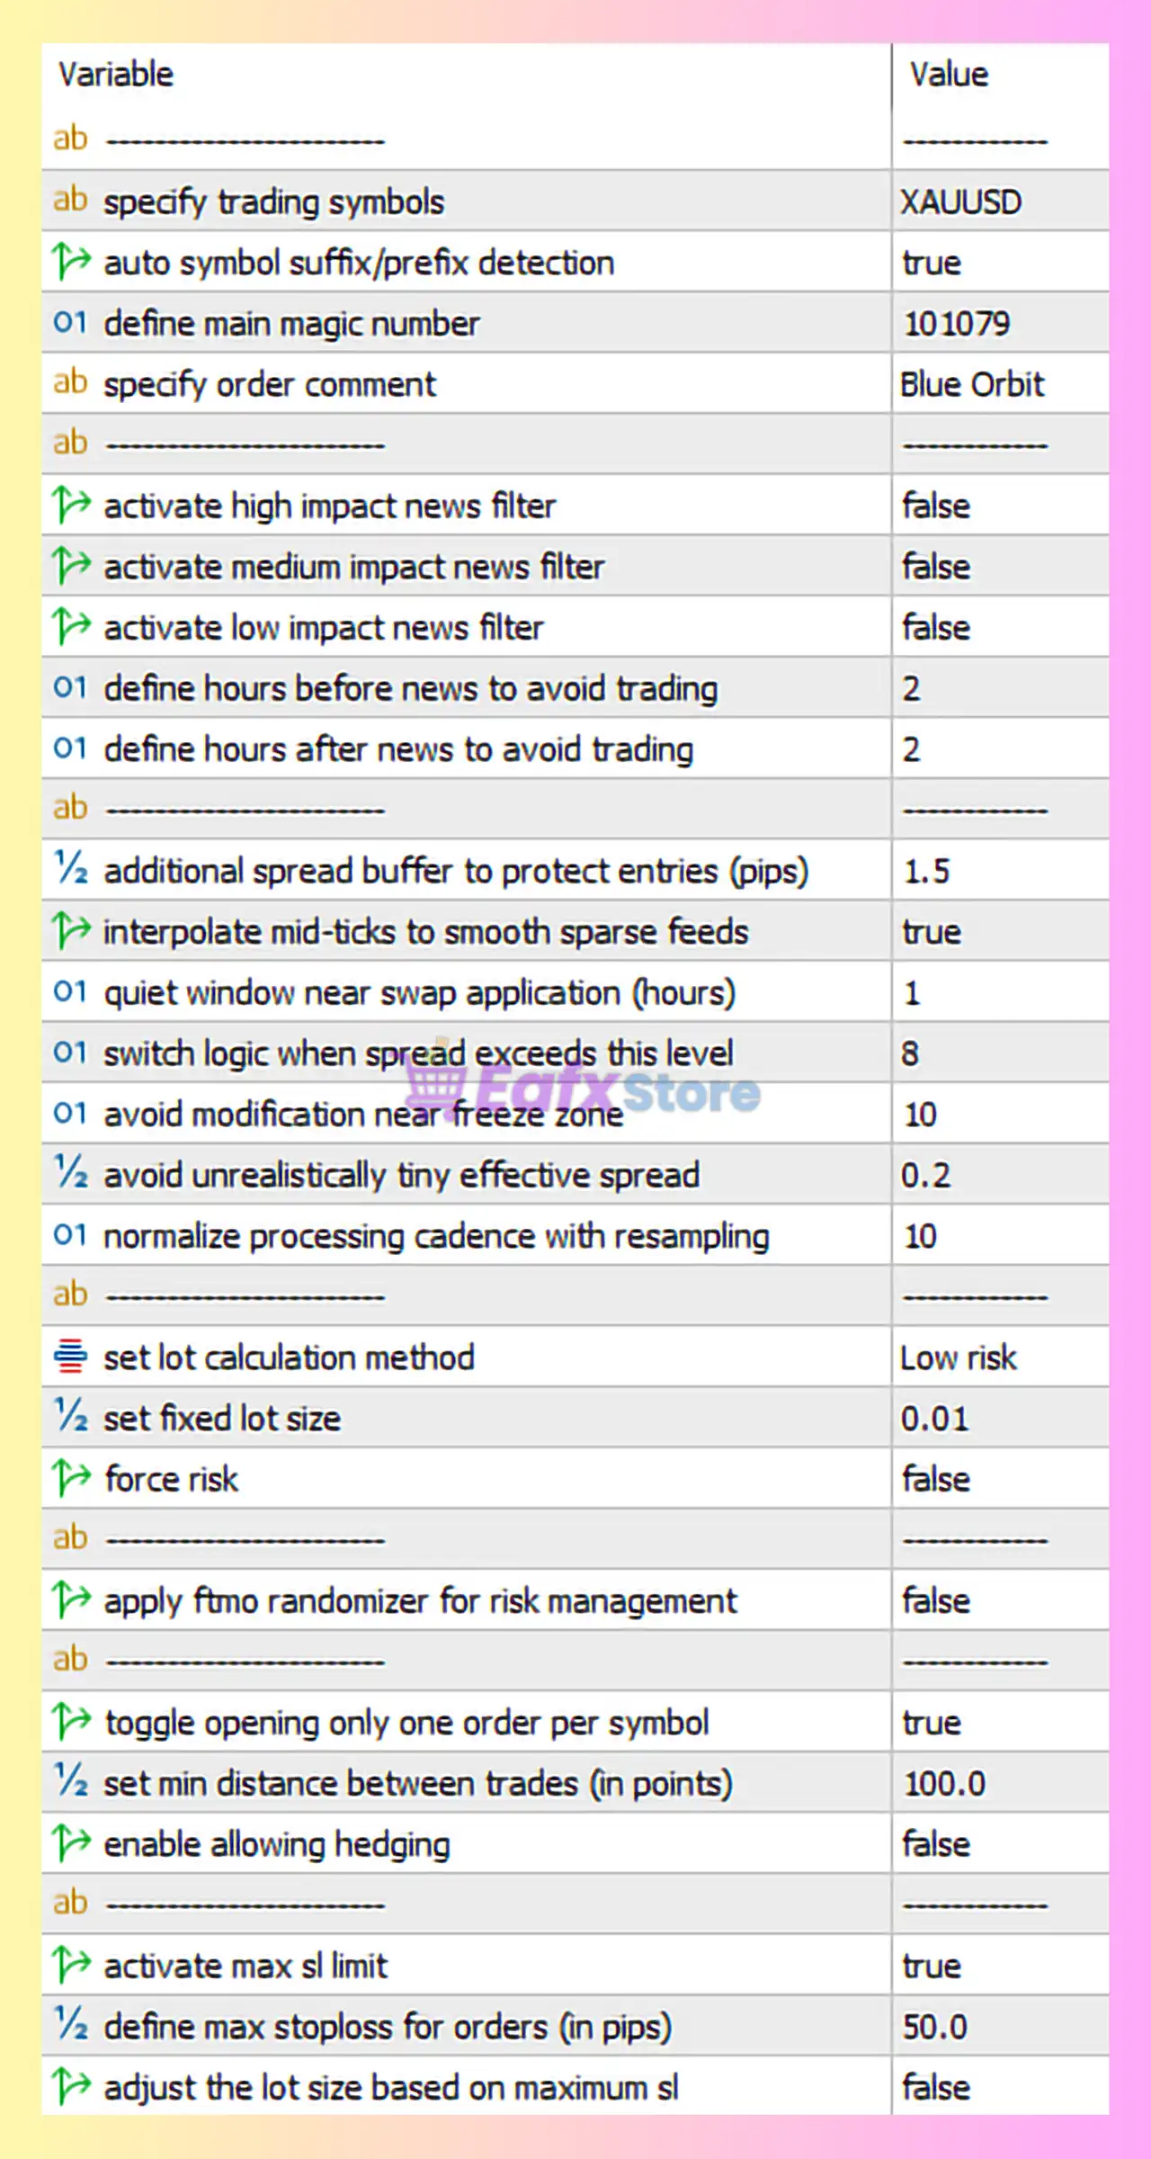Click integer icon next to define main magic number

pyautogui.click(x=70, y=322)
